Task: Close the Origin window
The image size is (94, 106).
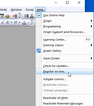Action: pyautogui.click(x=79, y=3)
